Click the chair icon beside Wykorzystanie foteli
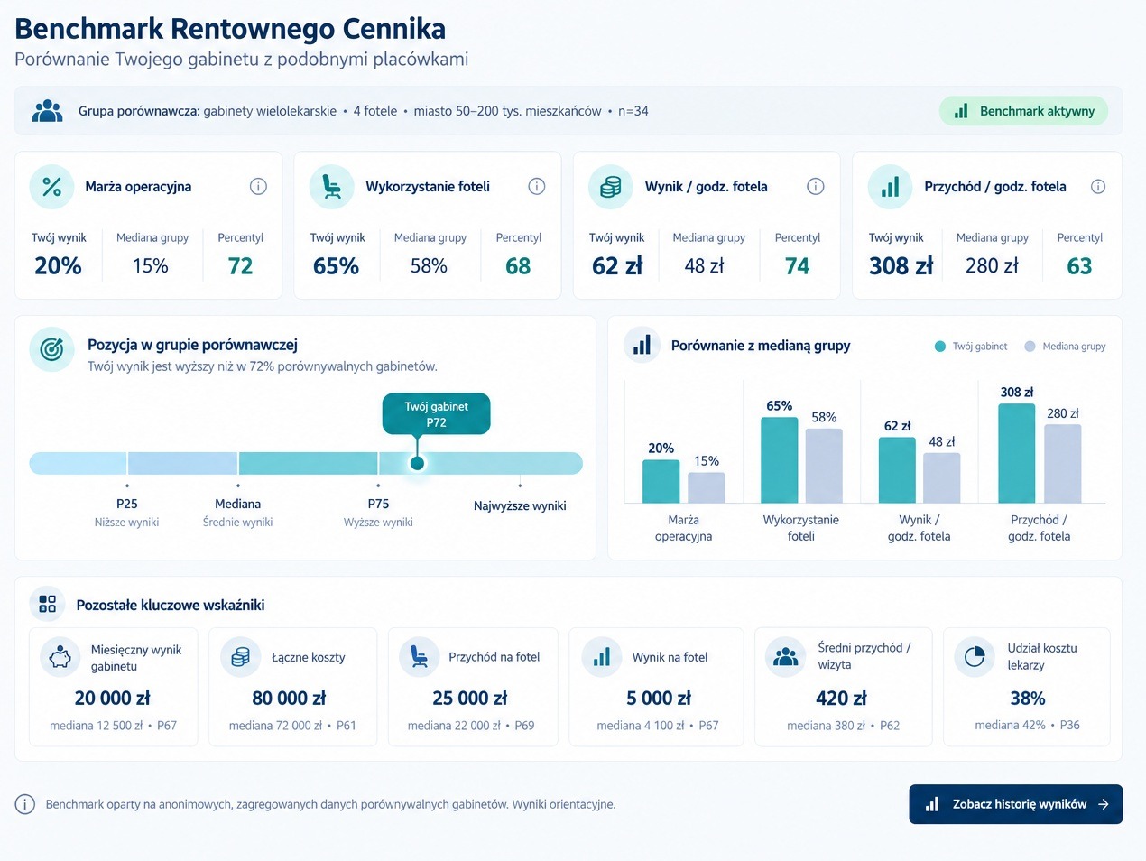This screenshot has height=861, width=1146. 331,187
